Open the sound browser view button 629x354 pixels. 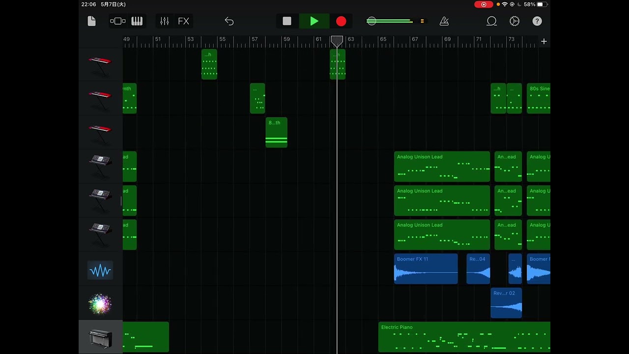coord(118,21)
